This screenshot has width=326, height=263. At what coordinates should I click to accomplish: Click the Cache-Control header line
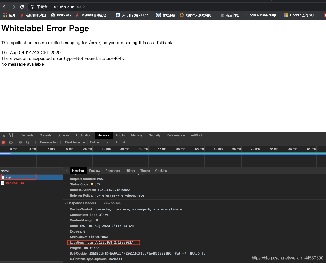[x=126, y=209]
